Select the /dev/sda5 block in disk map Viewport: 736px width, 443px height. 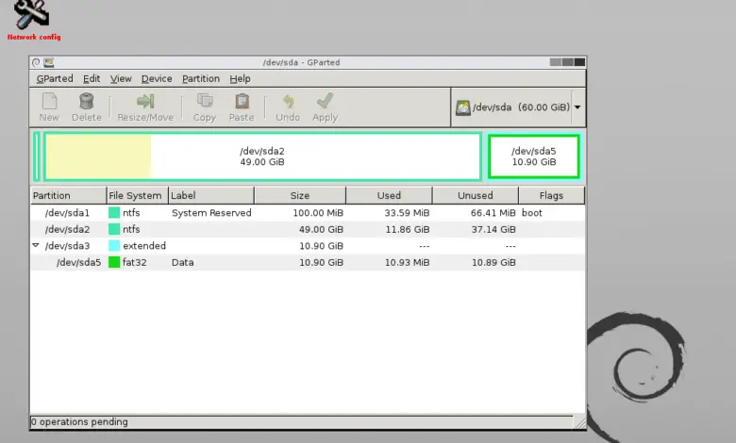(x=534, y=156)
